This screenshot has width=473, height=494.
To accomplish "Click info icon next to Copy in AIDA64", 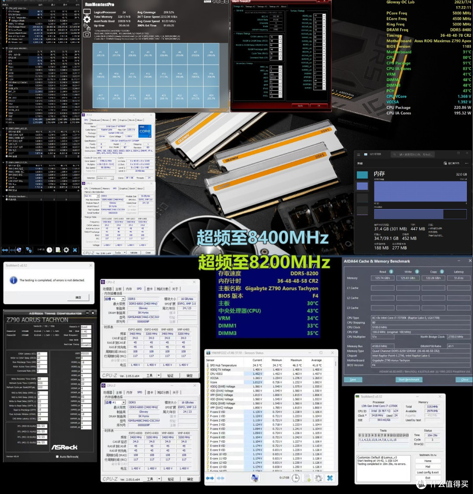I will coord(442,272).
